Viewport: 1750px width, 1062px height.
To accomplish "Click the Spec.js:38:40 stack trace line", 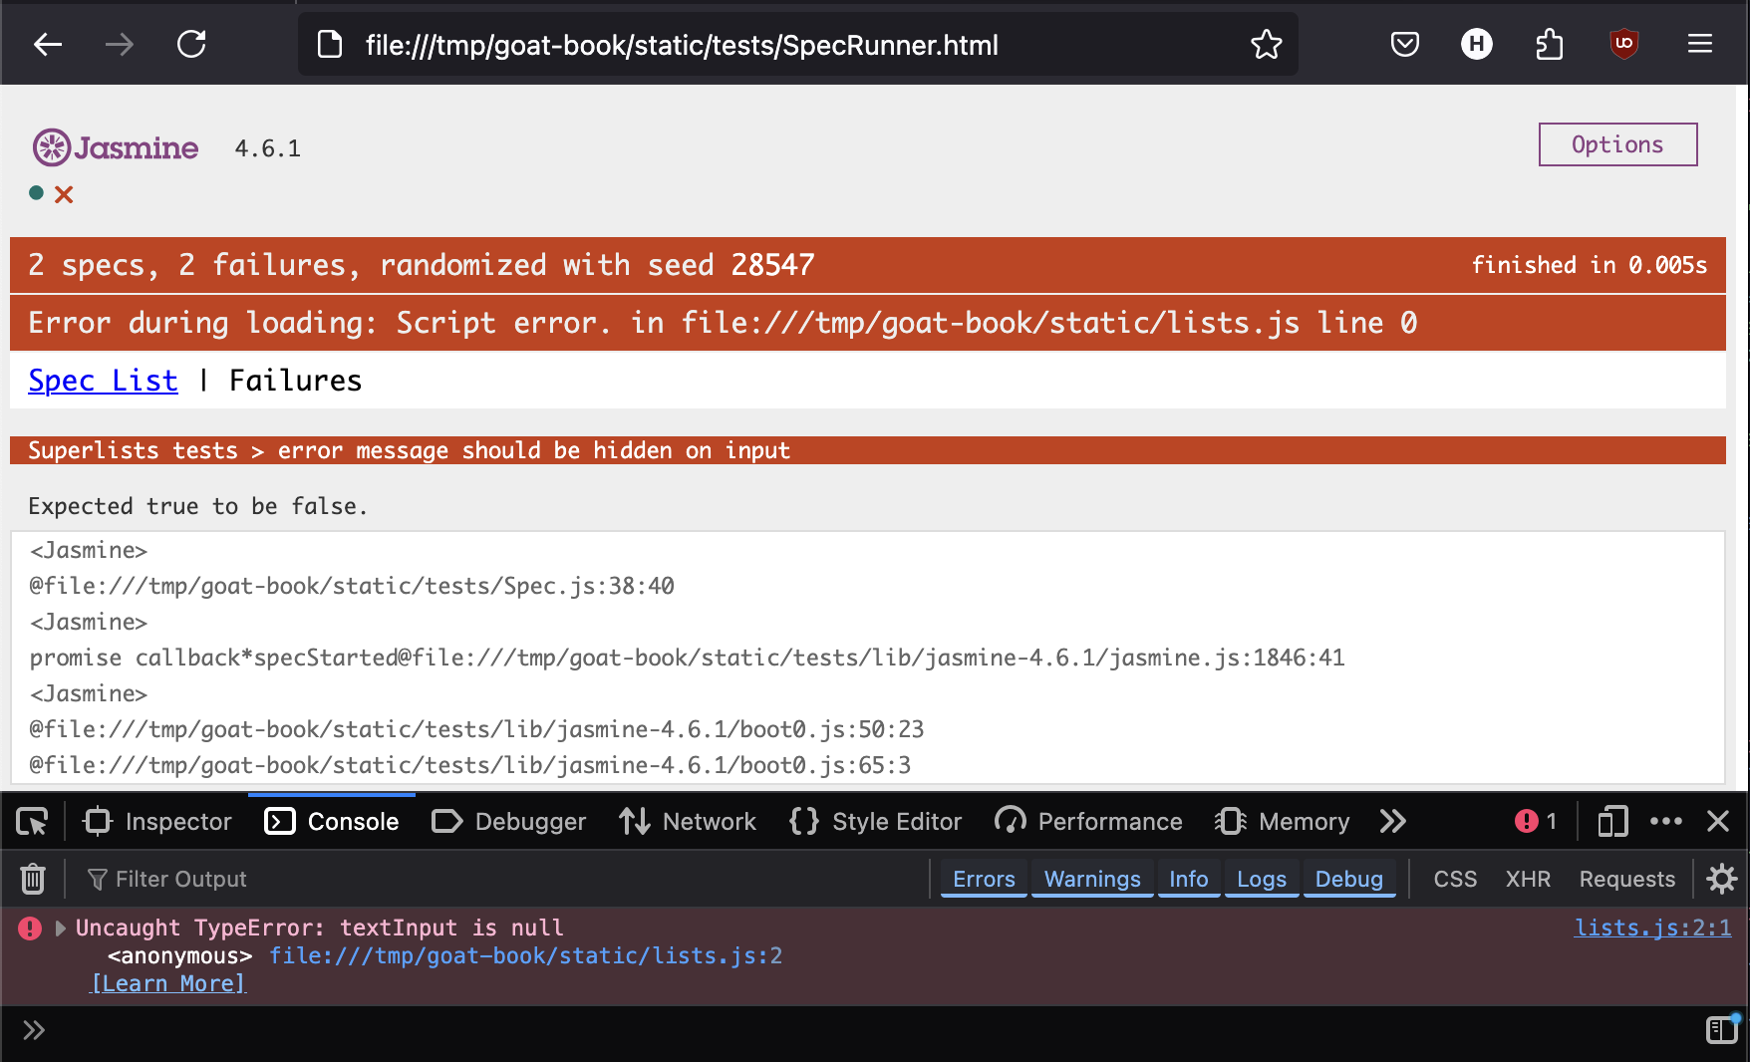I will (x=352, y=586).
